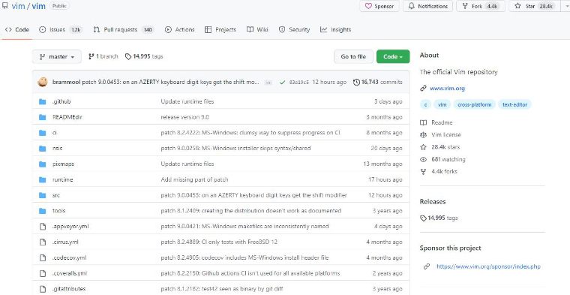Open the runtime folder name

tap(62, 179)
